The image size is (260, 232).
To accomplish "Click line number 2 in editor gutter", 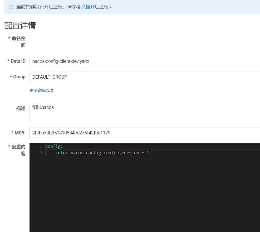I will click(x=41, y=153).
